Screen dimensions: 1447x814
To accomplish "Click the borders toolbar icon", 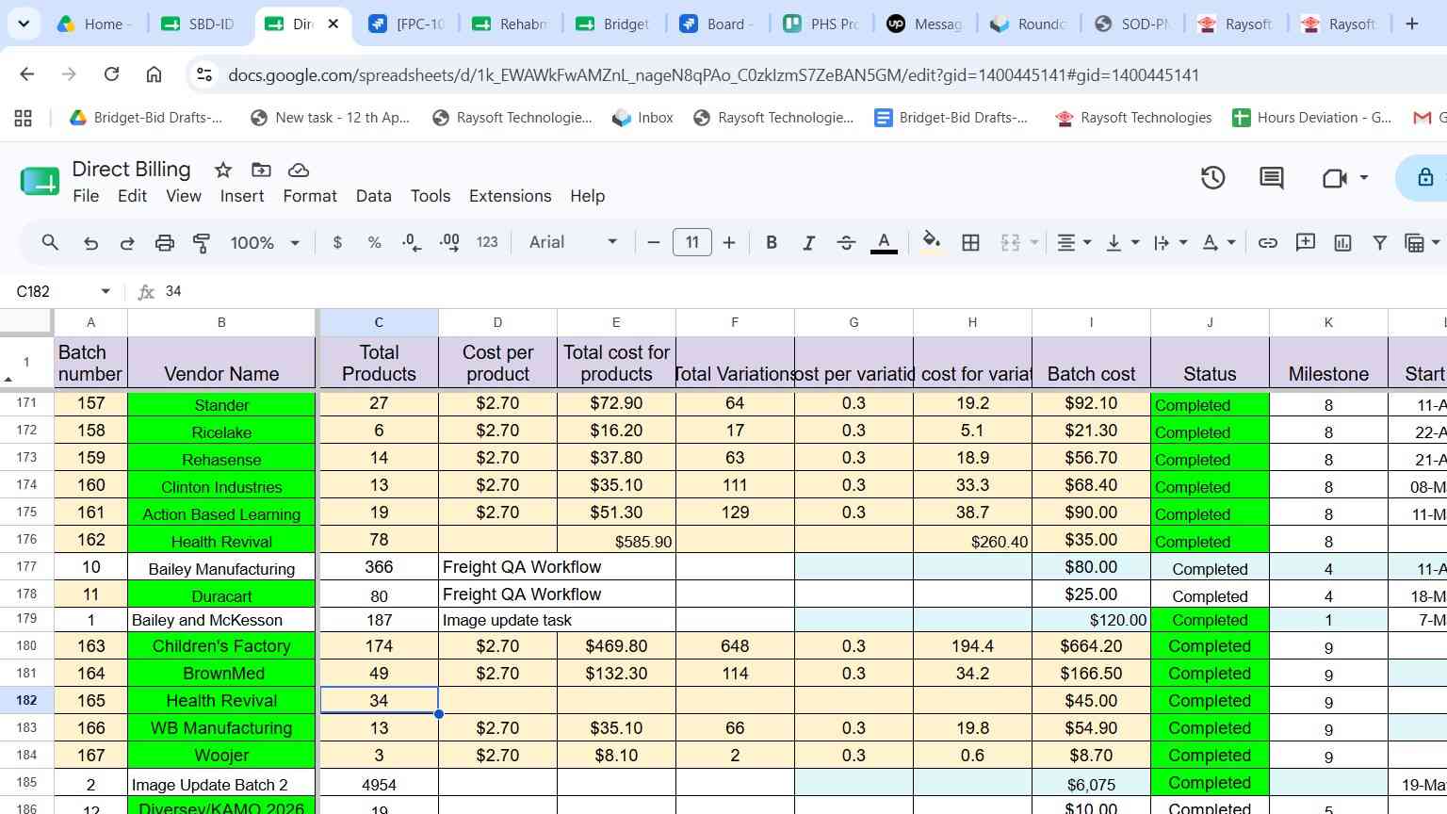I will (970, 243).
